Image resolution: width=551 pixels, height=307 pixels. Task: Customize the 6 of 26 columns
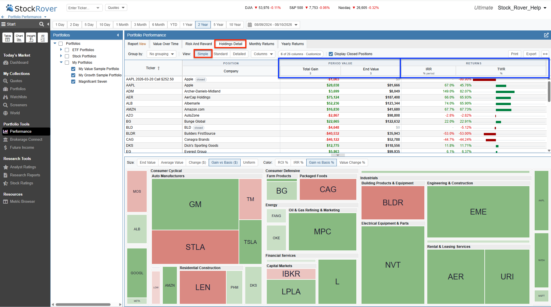click(301, 54)
